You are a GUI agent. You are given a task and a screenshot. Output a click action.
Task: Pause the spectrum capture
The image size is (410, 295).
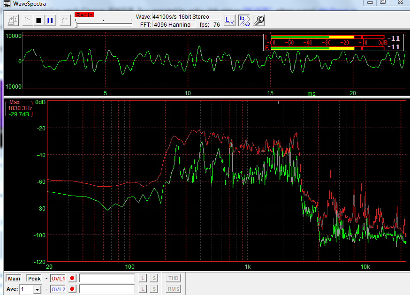tap(50, 21)
